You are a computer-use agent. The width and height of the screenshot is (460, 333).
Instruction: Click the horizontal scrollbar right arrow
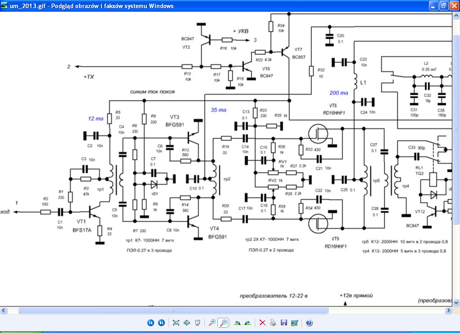(448, 311)
